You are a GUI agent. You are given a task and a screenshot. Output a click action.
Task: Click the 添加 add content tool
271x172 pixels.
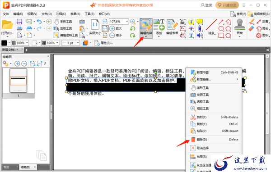159,28
